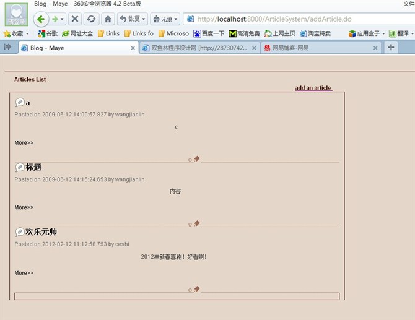Open the 文件 menu
Screen dimensions: 415x320
[409, 4]
